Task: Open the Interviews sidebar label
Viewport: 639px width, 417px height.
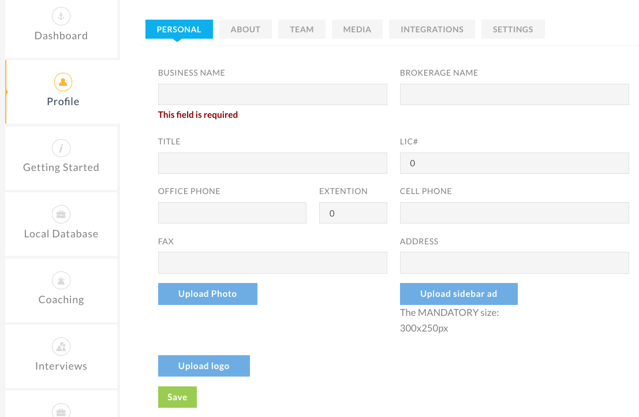Action: [61, 366]
